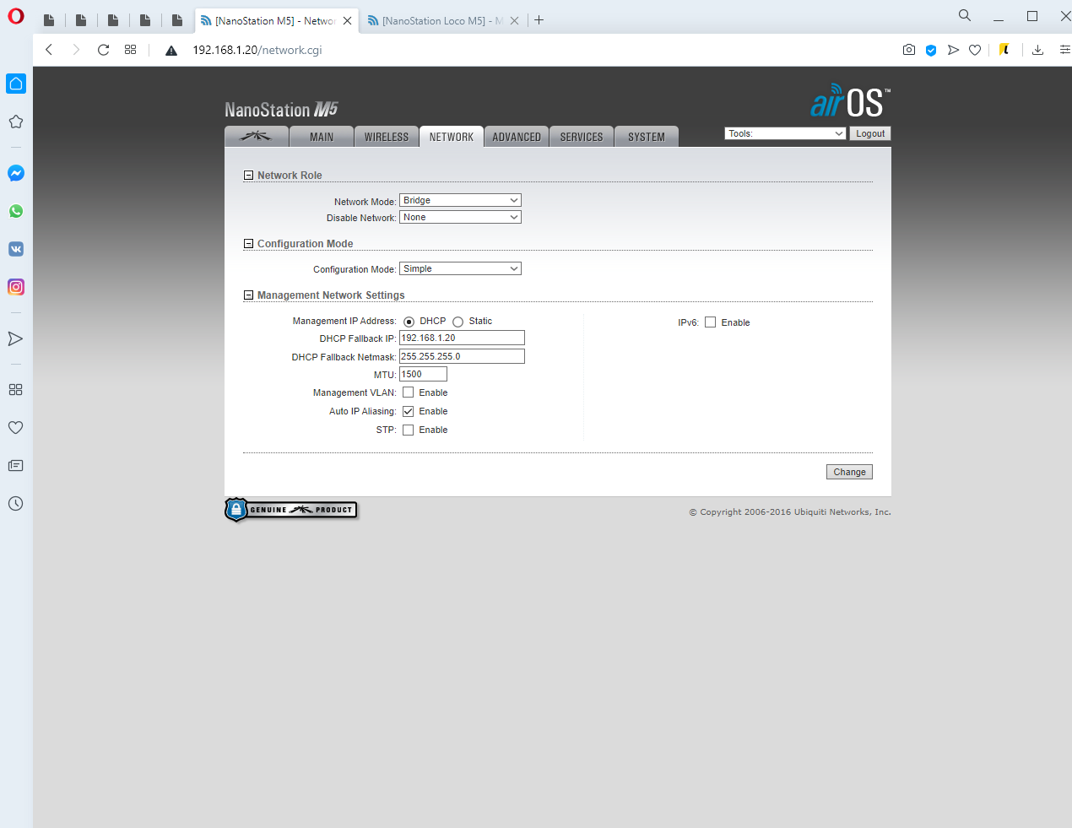The height and width of the screenshot is (828, 1072).
Task: Select Static management IP address option
Action: coord(458,322)
